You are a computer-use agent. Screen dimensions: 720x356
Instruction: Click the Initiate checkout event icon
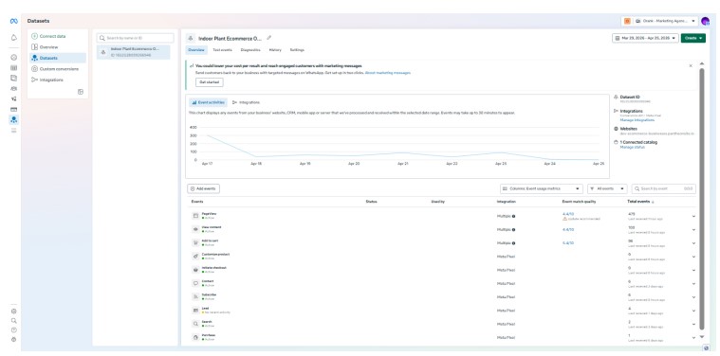tap(195, 270)
